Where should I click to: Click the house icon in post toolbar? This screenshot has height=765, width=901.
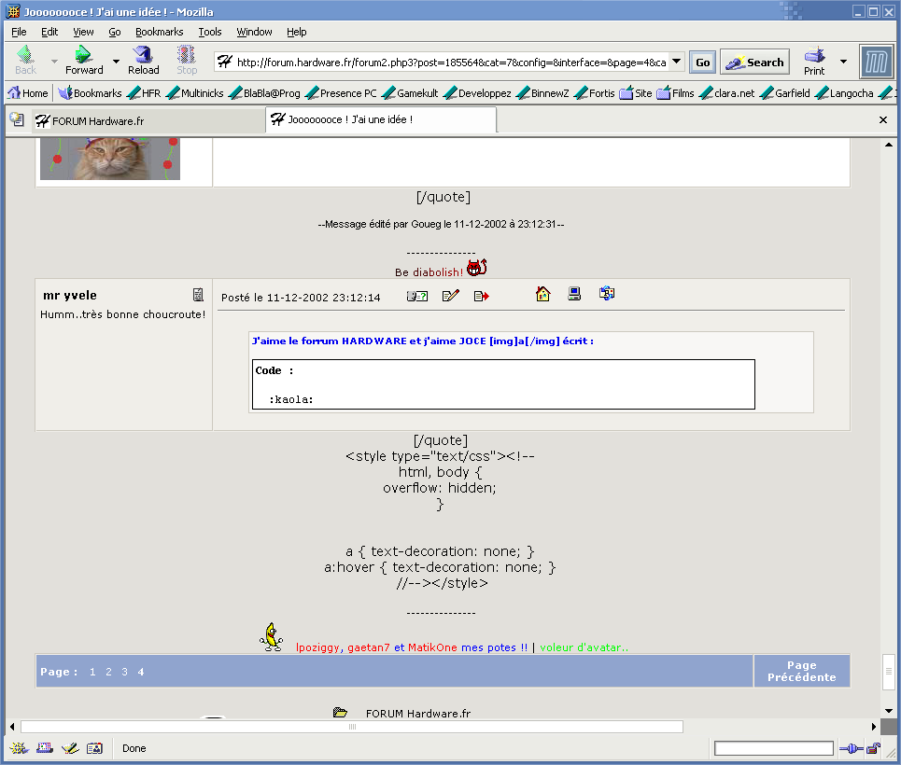click(x=543, y=295)
